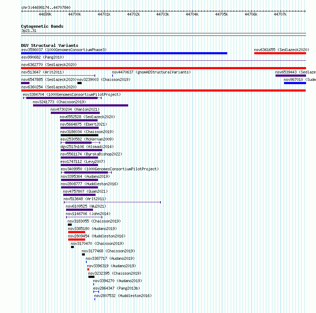Click DGV Structural Variants track title

[x=50, y=45]
